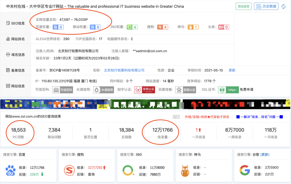
Task: Open the 免费申请 SSL certificate link
Action: click(x=246, y=90)
